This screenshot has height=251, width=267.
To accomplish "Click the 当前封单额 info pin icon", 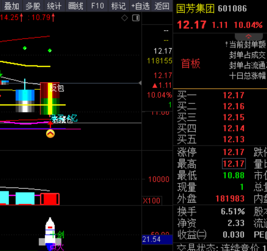I will pyautogui.click(x=226, y=44).
